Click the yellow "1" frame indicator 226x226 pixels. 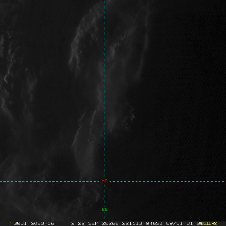click(x=11, y=224)
